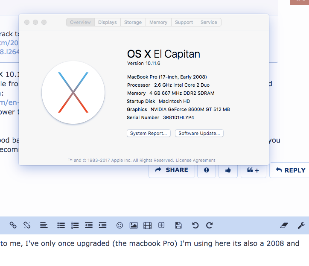Click the NVIDIA GeForce 8600M GT text
This screenshot has height=266, width=309.
[x=190, y=109]
